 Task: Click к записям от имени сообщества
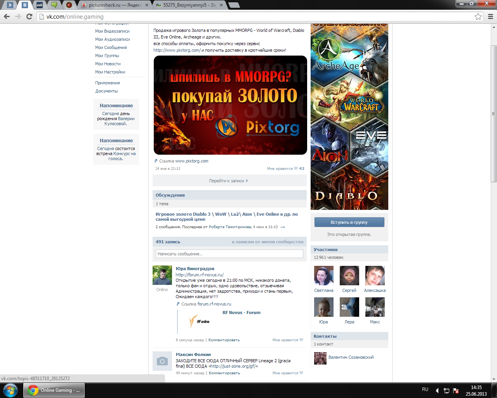(268, 242)
